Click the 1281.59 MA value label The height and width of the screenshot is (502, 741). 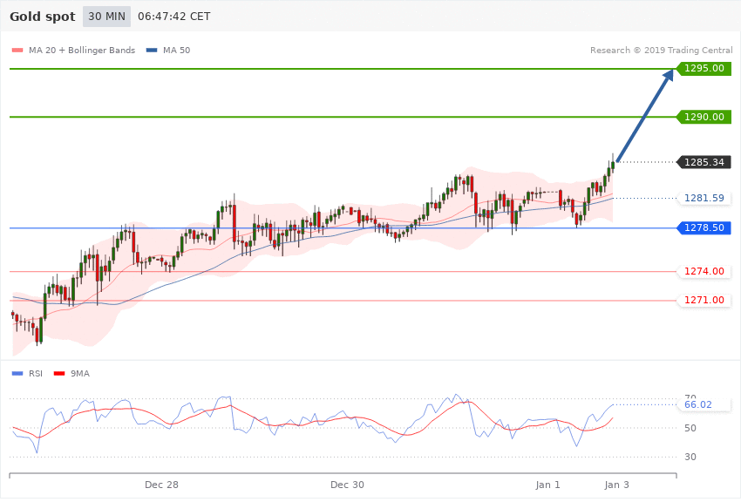(x=704, y=199)
